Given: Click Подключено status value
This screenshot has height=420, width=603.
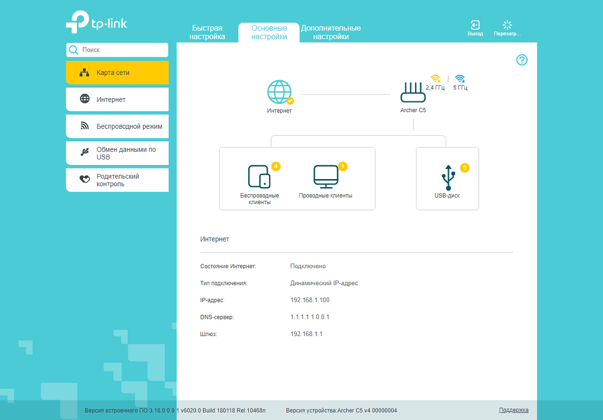Looking at the screenshot, I should [x=308, y=266].
